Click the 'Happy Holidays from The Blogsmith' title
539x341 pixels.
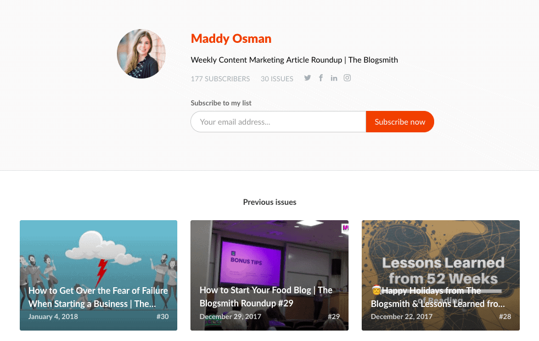click(437, 297)
